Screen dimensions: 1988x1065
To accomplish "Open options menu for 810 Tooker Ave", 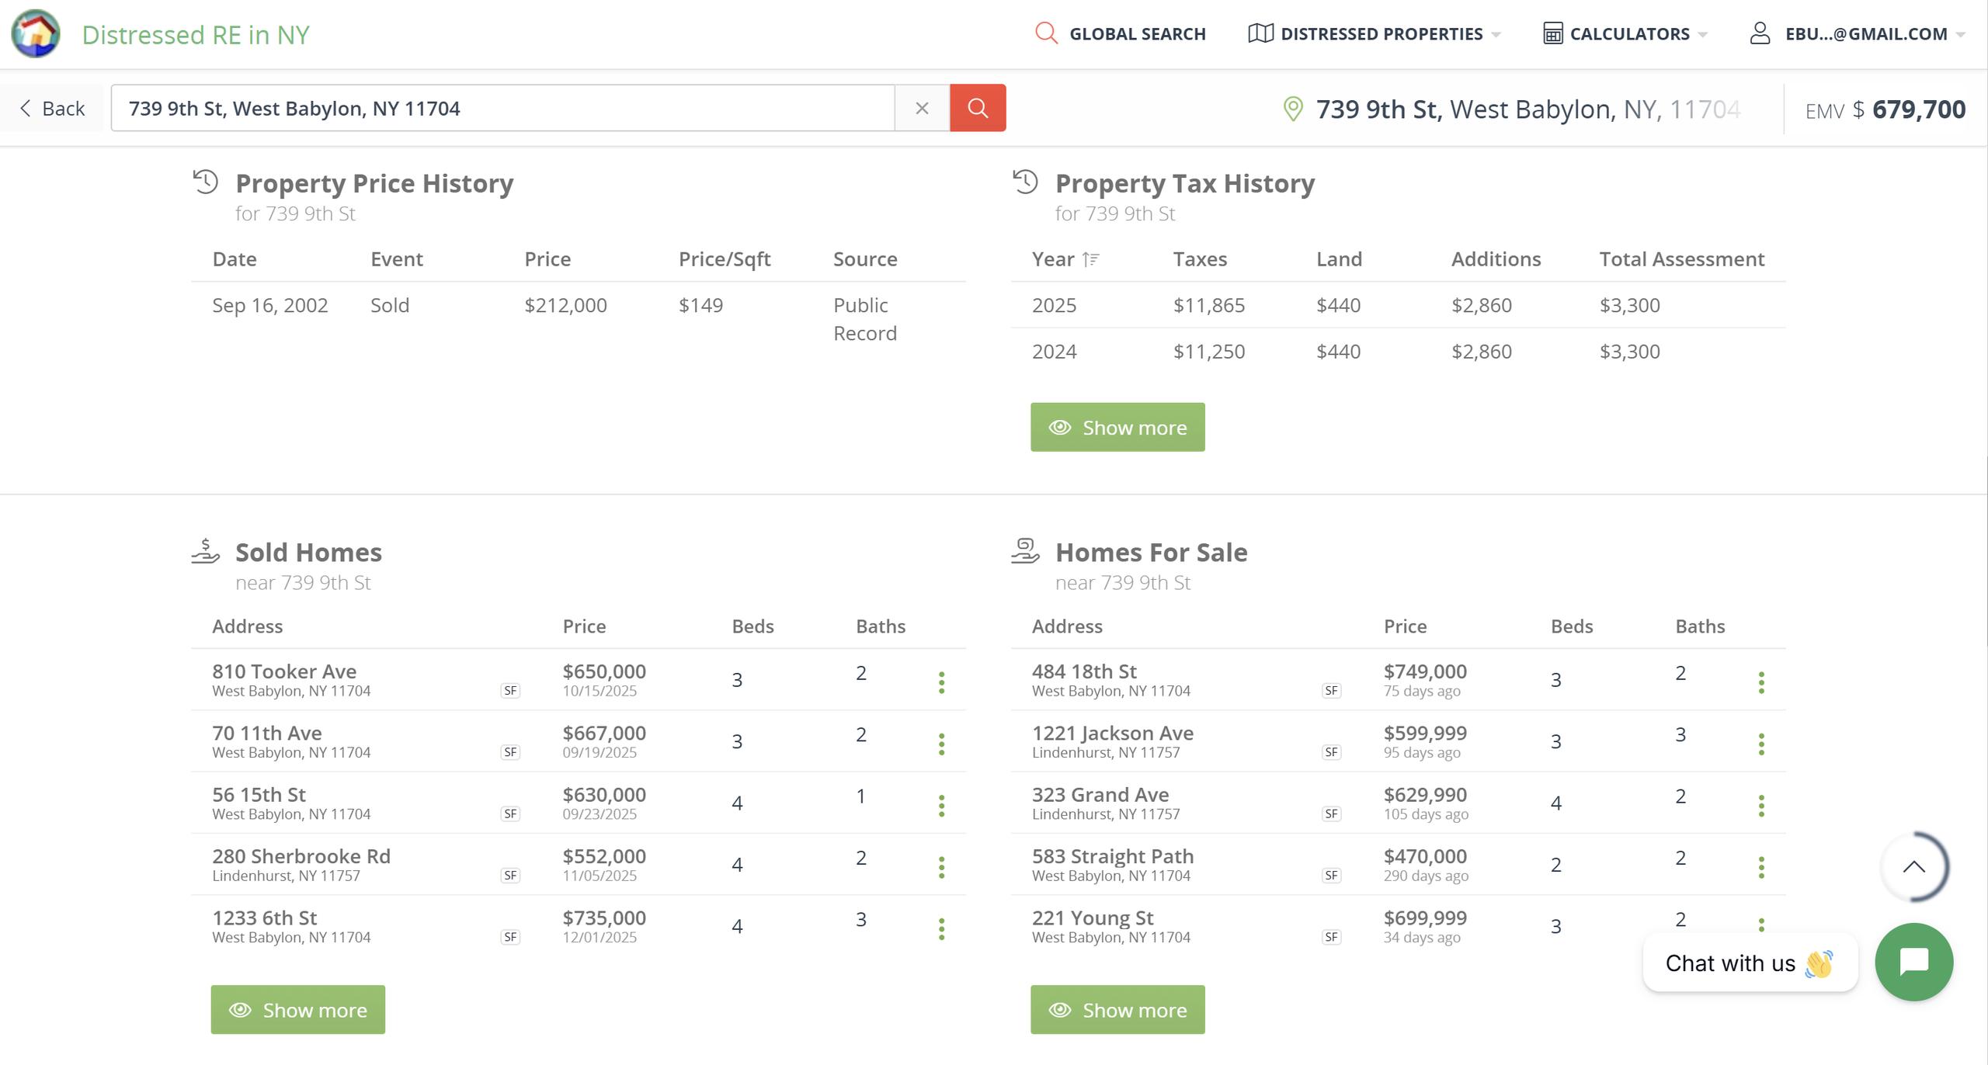I will 941,682.
